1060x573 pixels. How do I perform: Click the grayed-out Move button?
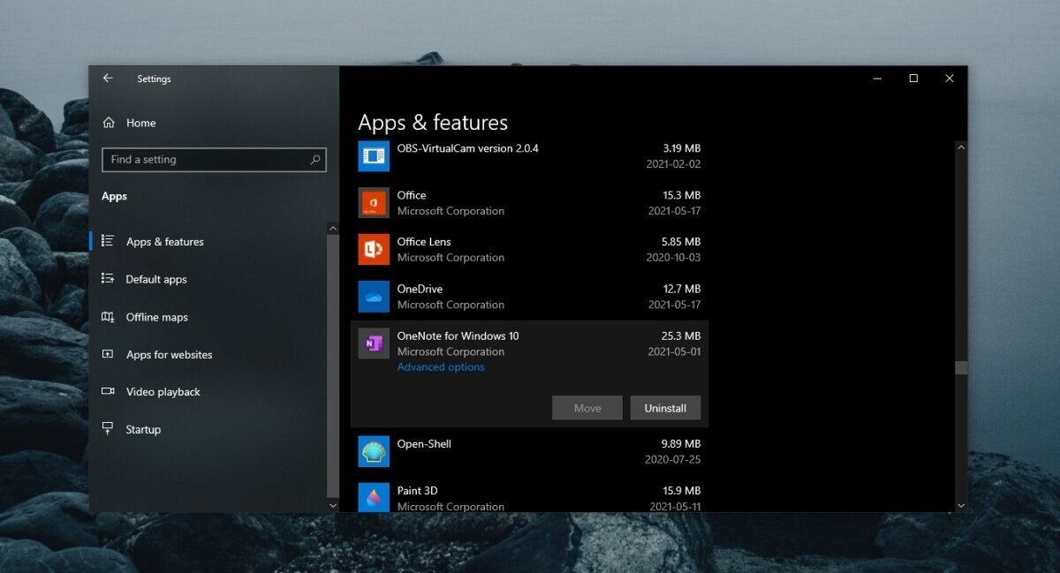click(x=587, y=407)
